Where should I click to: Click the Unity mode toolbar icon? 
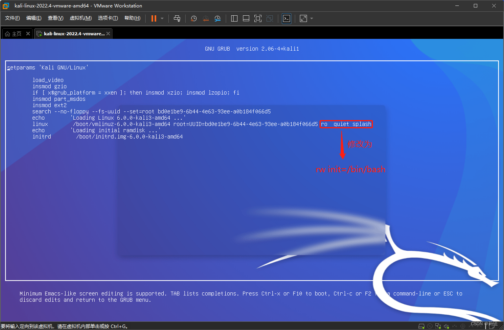click(x=270, y=18)
